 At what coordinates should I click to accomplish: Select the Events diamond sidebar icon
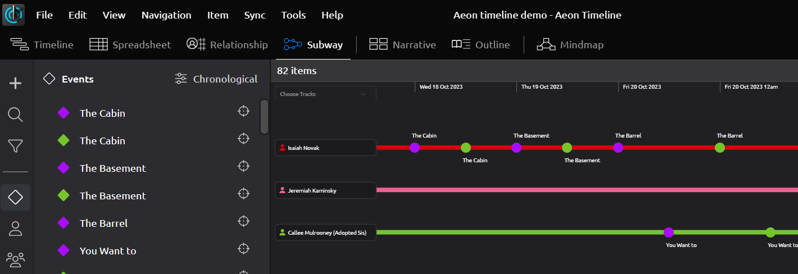(16, 197)
